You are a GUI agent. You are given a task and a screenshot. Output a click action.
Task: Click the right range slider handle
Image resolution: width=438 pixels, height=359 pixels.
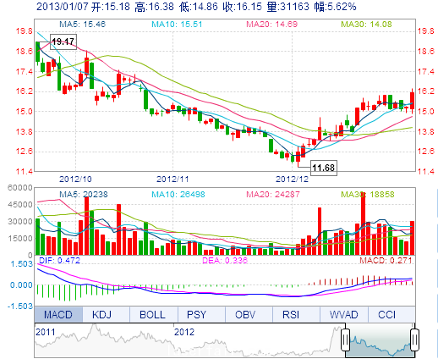point(414,340)
